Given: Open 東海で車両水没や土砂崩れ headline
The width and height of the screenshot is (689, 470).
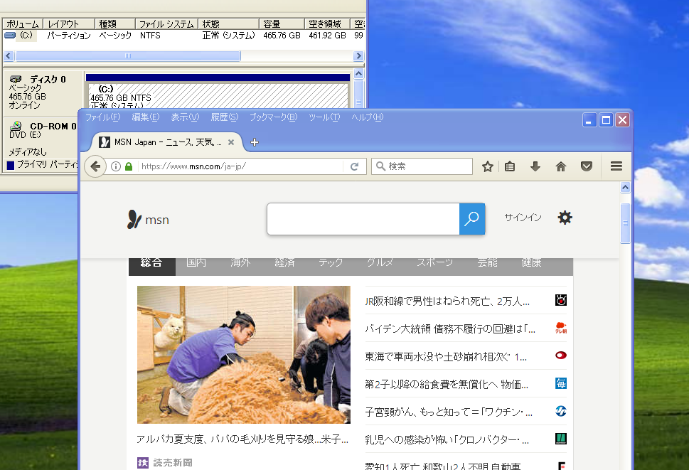Looking at the screenshot, I should coord(446,357).
